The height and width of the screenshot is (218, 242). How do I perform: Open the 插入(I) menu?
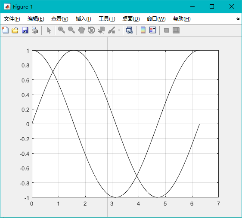(x=84, y=19)
